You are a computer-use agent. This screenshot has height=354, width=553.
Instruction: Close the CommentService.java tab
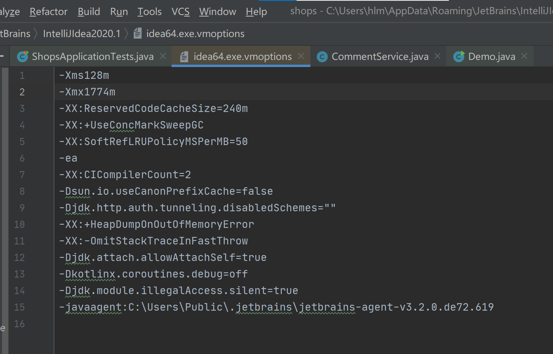(x=437, y=56)
